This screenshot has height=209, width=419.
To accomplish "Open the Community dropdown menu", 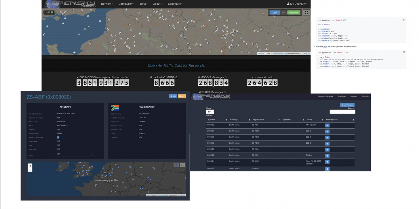I will (x=126, y=4).
